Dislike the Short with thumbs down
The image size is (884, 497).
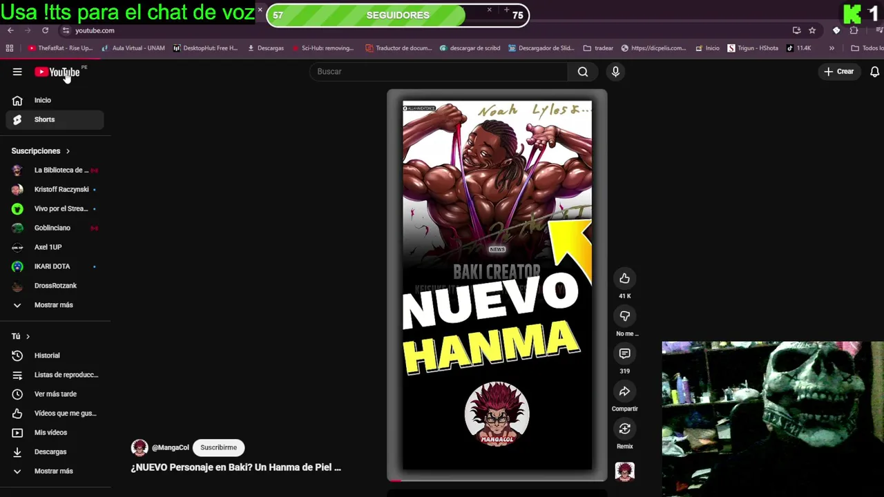(624, 316)
